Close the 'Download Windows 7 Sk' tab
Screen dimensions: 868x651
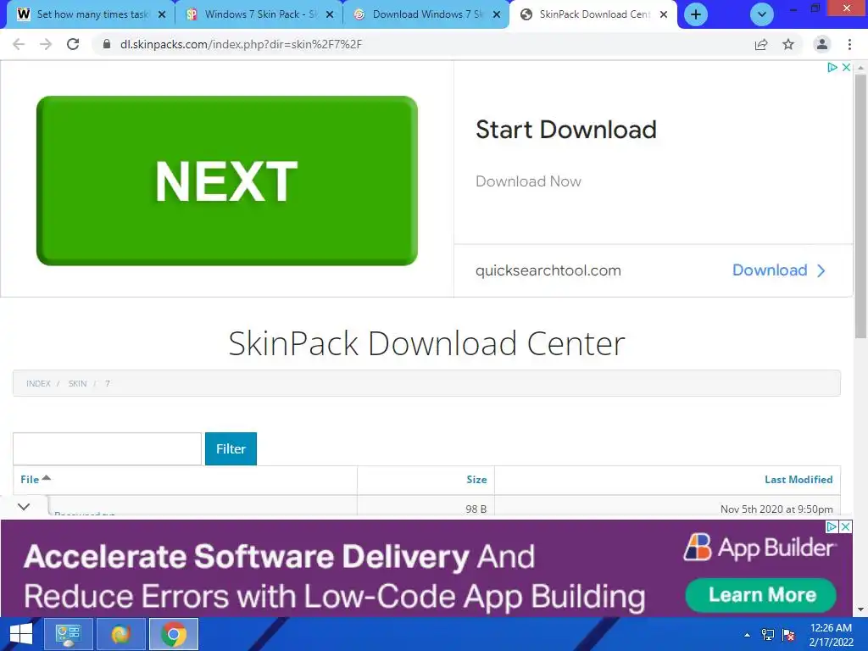pos(497,14)
